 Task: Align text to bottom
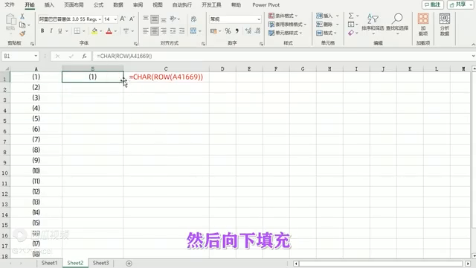coord(164,19)
